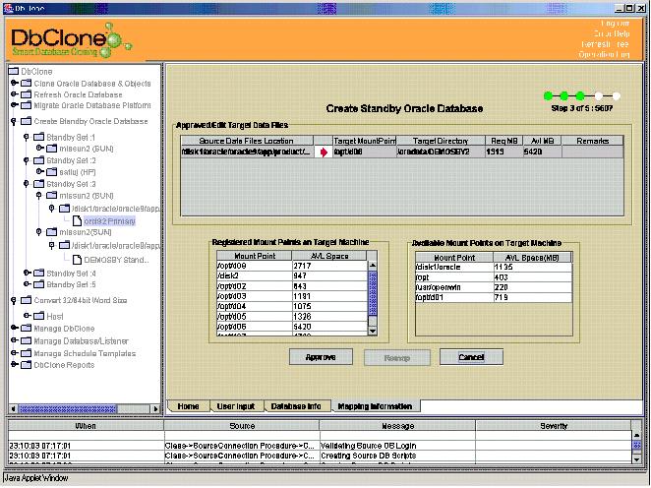Select the Mapping Information tab
Image resolution: width=651 pixels, height=488 pixels.
pos(375,406)
